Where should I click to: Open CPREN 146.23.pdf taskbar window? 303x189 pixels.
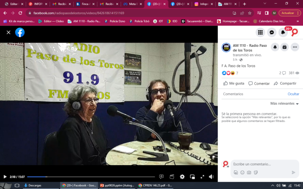(x=155, y=185)
